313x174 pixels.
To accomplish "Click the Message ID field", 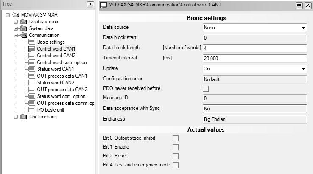I will (255, 98).
